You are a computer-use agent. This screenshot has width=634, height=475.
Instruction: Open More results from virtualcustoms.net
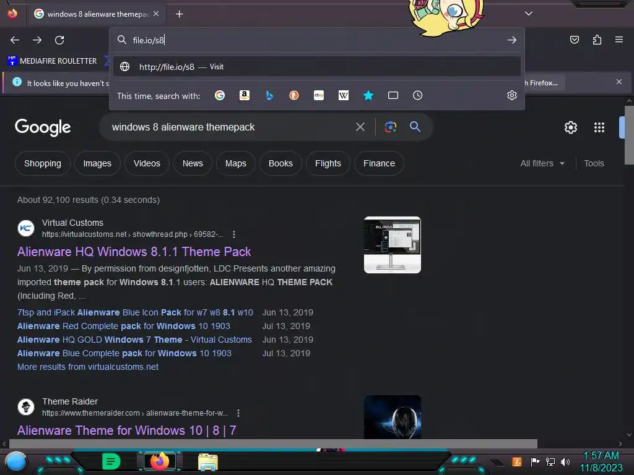pos(88,367)
